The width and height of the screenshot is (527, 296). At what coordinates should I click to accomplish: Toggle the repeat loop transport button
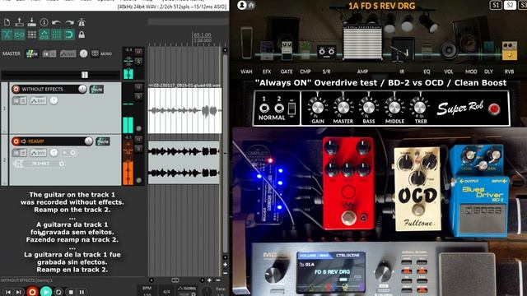pyautogui.click(x=58, y=292)
